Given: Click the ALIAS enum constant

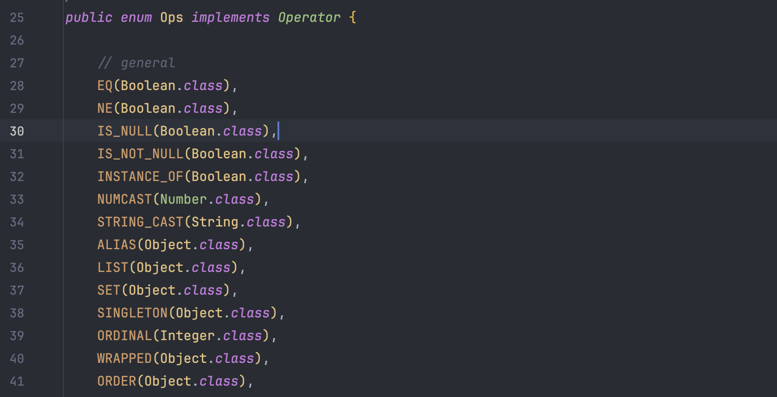Looking at the screenshot, I should [117, 245].
